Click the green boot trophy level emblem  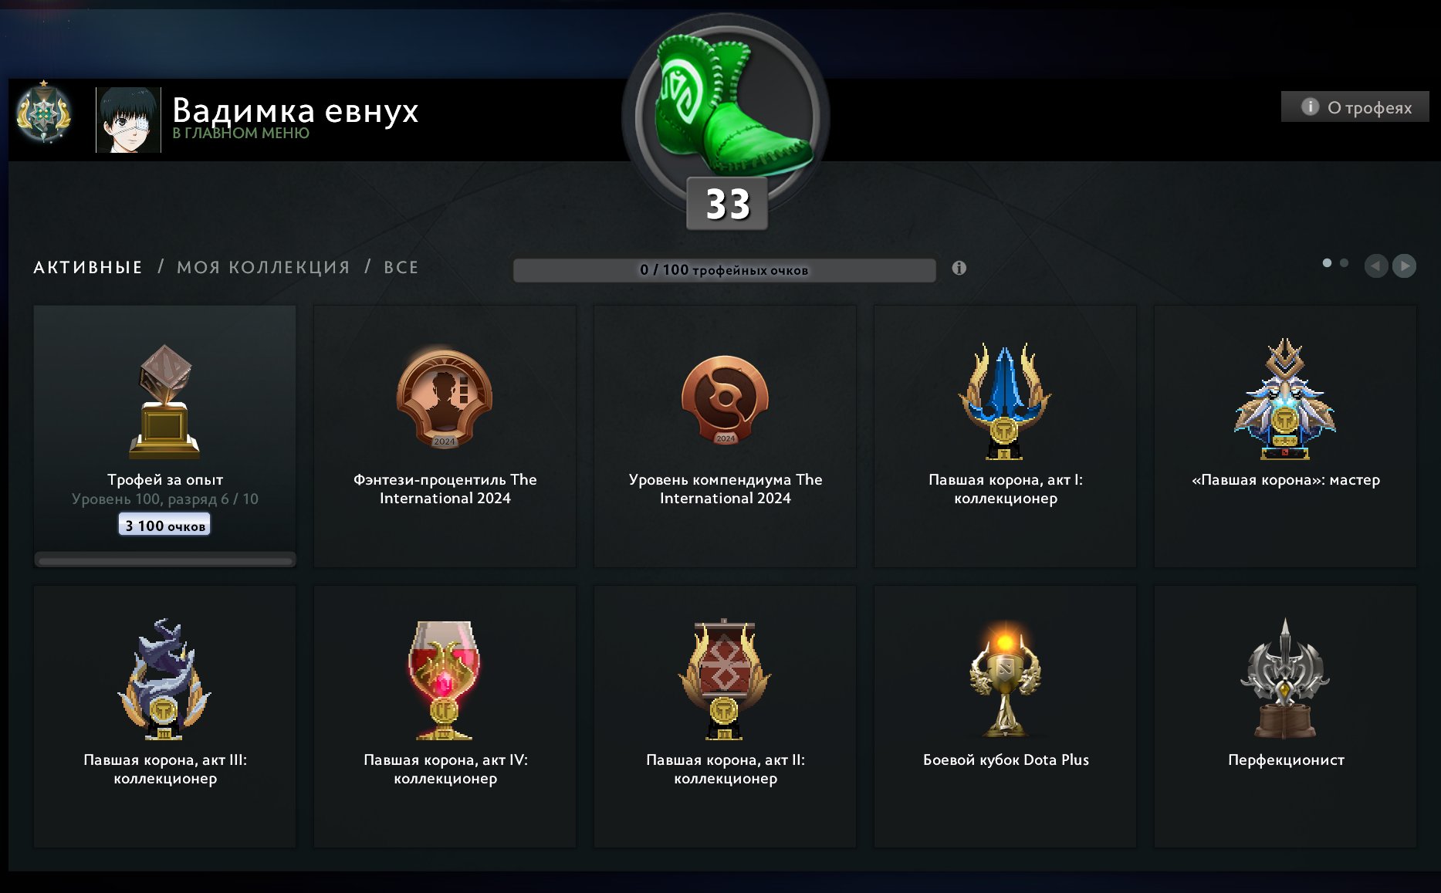coord(726,116)
